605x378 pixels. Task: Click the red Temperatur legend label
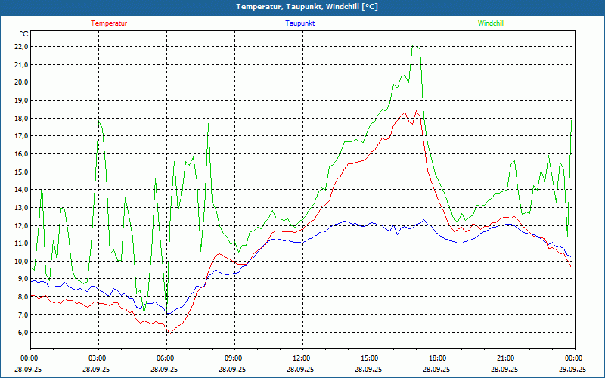pyautogui.click(x=109, y=23)
